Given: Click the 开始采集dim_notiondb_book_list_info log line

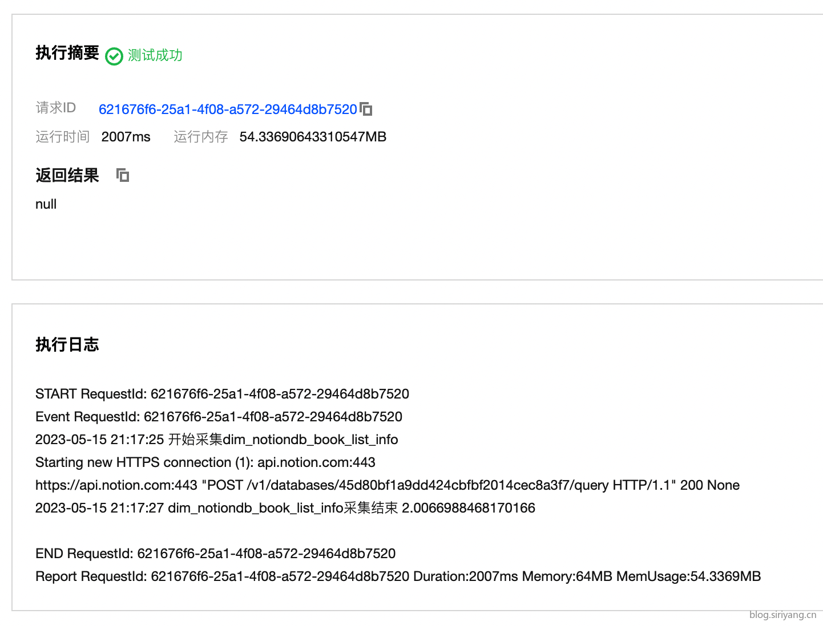Looking at the screenshot, I should (217, 440).
